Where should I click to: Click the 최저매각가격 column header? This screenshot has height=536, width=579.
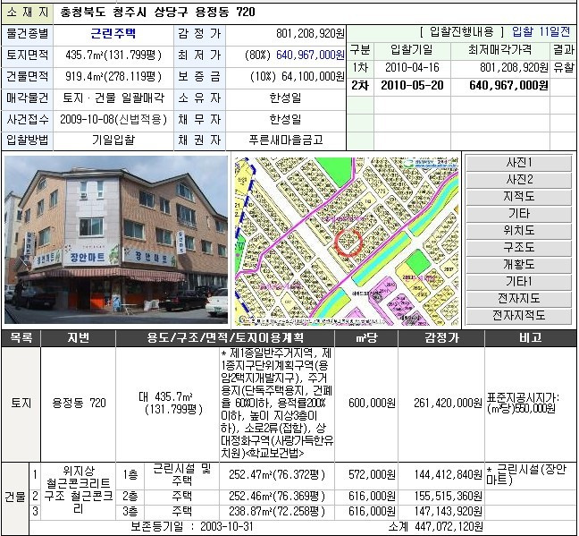pyautogui.click(x=500, y=49)
